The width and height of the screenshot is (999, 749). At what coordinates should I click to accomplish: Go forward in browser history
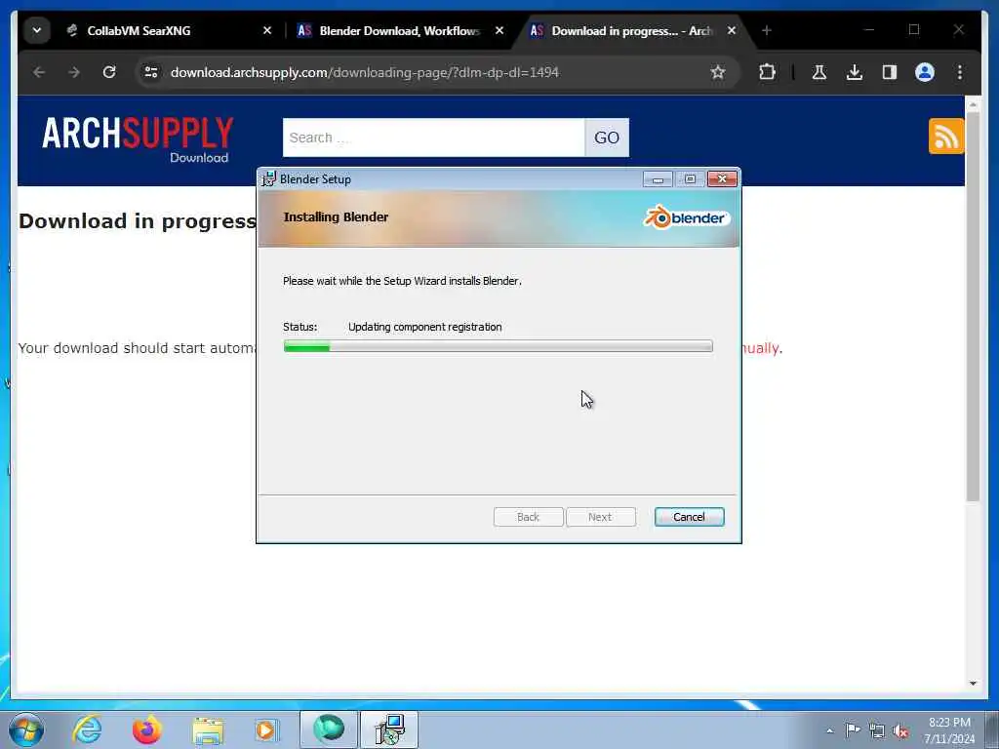point(74,72)
